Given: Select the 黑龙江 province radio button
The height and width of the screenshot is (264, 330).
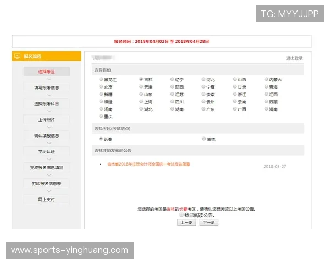Looking at the screenshot, I should tap(101, 79).
